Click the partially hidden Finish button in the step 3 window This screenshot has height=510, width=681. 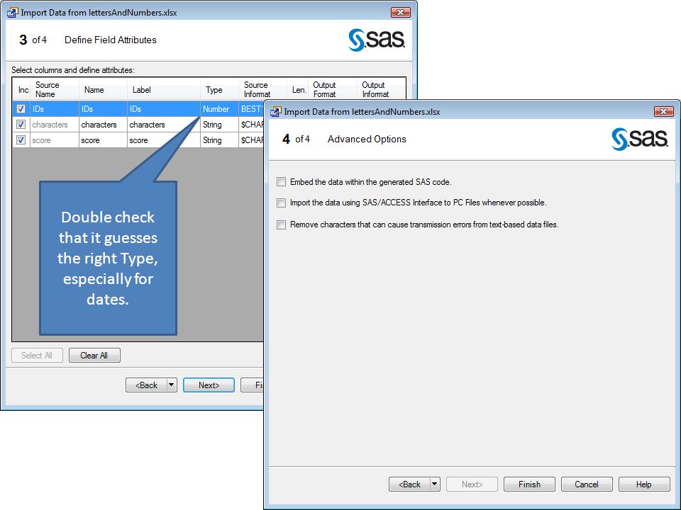[x=253, y=385]
